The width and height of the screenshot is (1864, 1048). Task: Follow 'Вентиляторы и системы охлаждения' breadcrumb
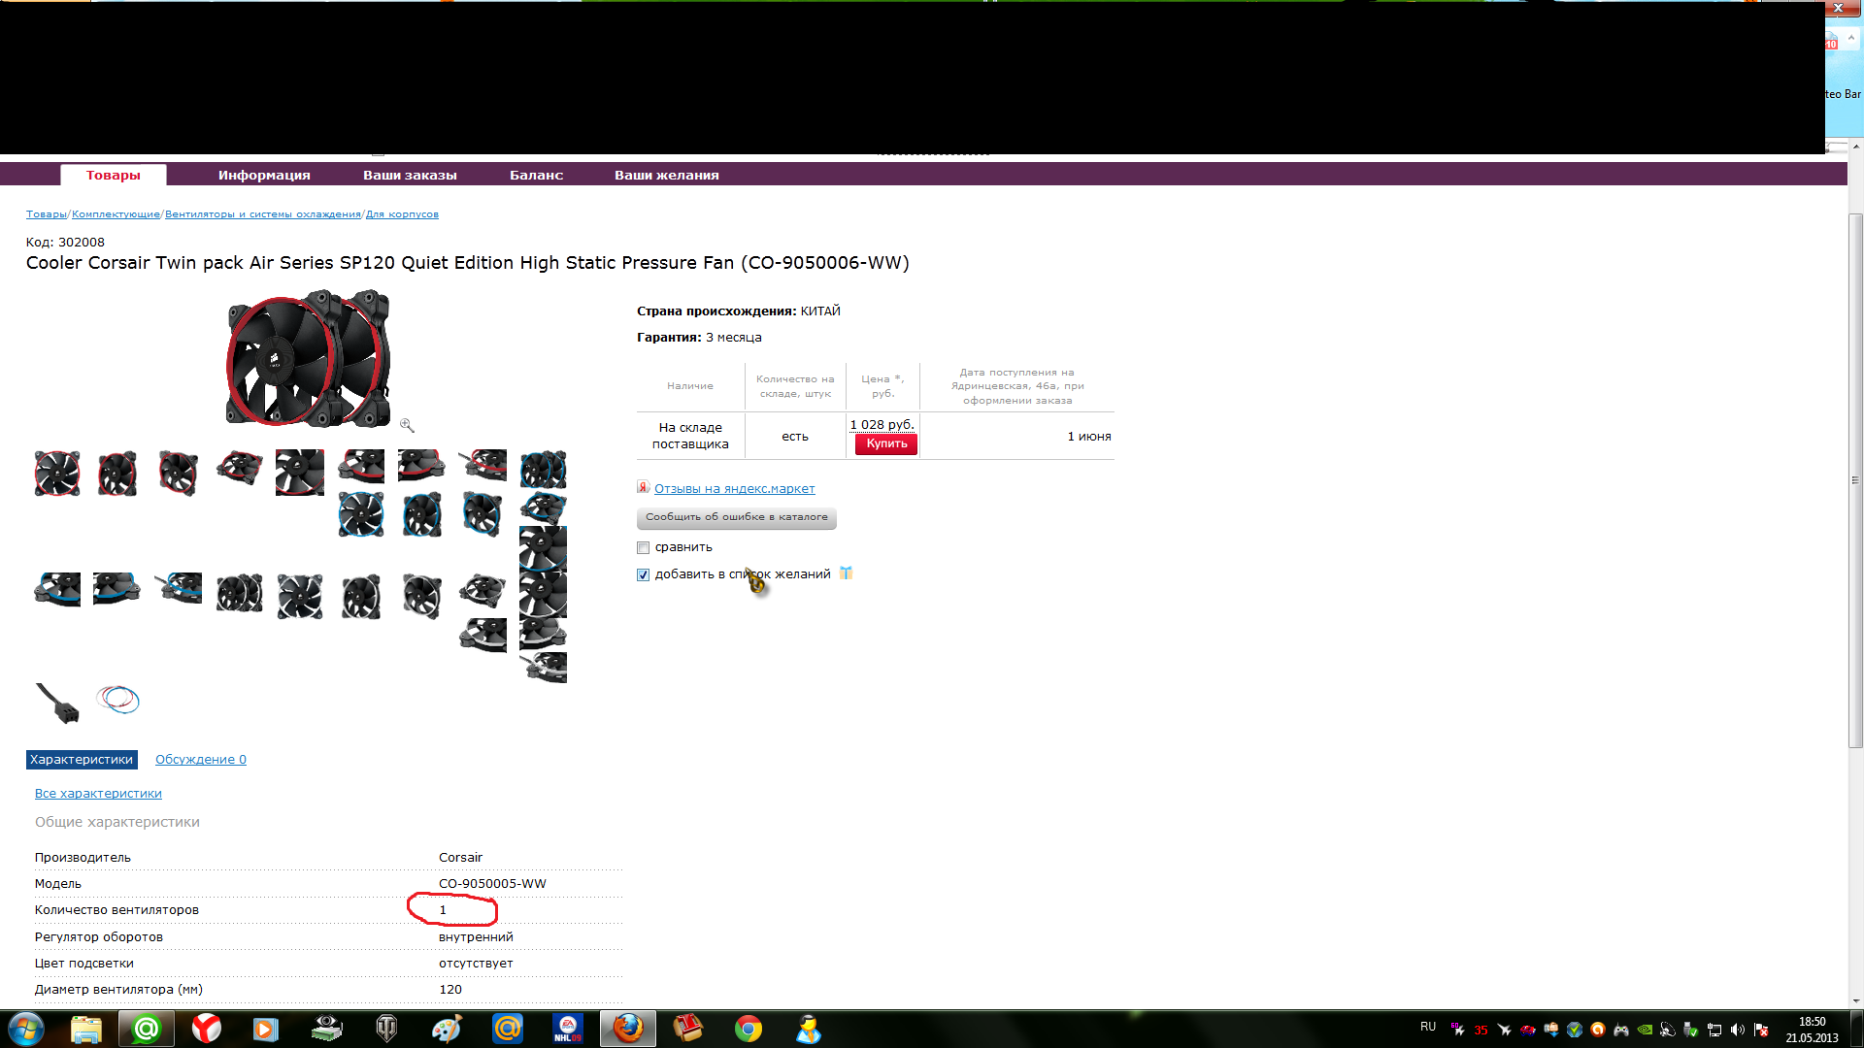coord(263,214)
